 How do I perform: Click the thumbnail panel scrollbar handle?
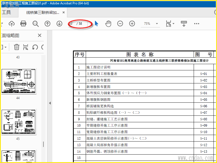tap(43, 144)
